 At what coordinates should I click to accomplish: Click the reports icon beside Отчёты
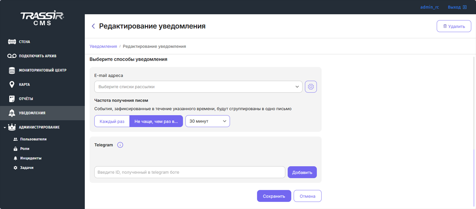pos(12,99)
